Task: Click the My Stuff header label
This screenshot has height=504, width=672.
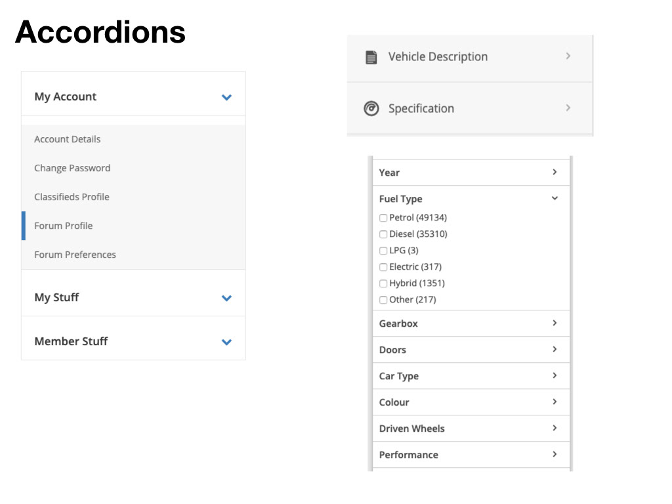Action: (x=56, y=297)
